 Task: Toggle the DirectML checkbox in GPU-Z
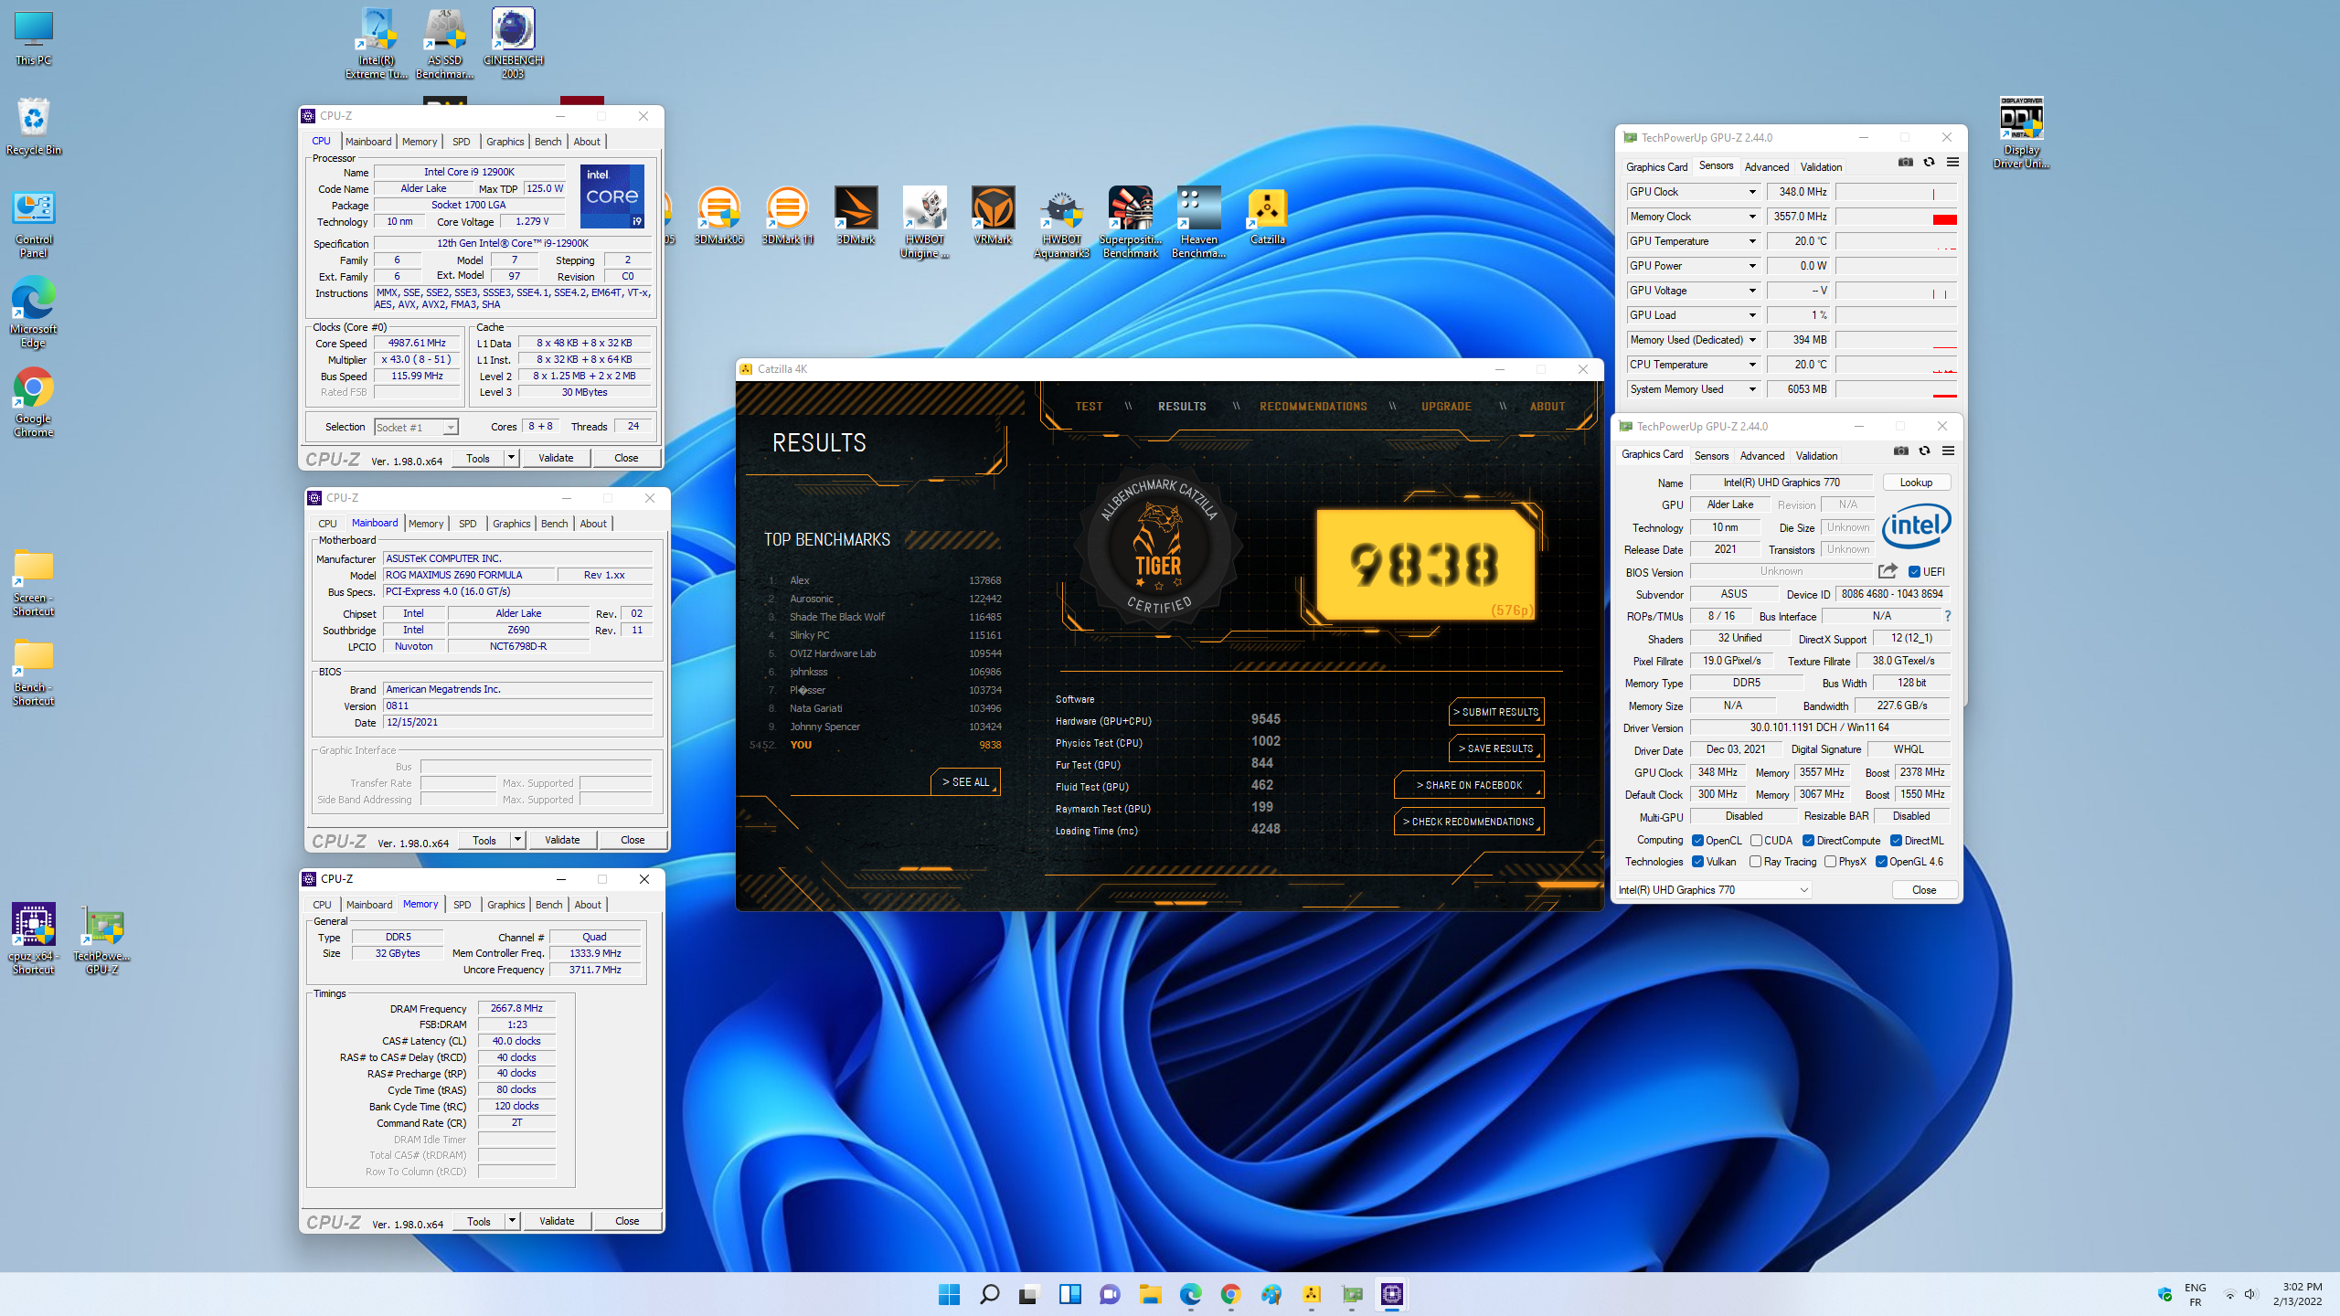click(x=1896, y=841)
